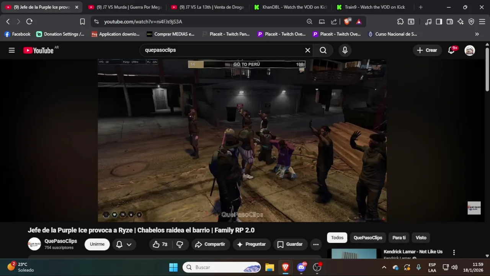The height and width of the screenshot is (276, 490).
Task: Open the YouTube guide hamburger menu
Action: tap(12, 50)
